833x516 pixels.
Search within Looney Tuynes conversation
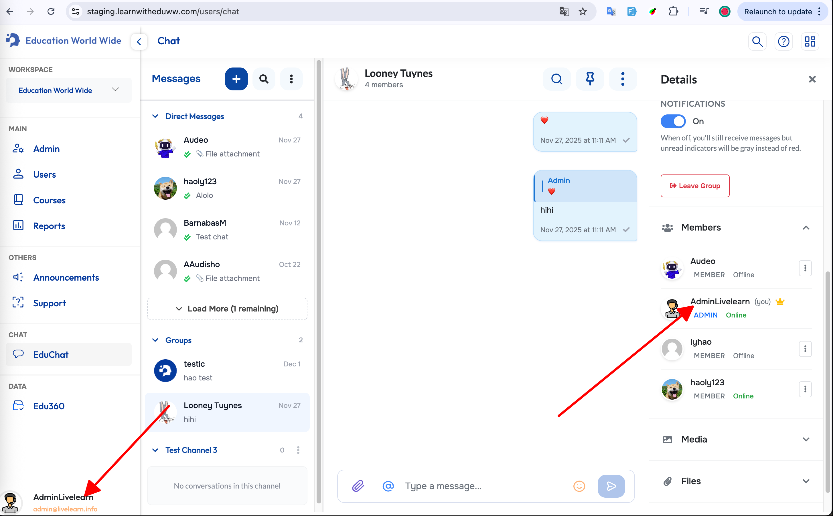[556, 79]
